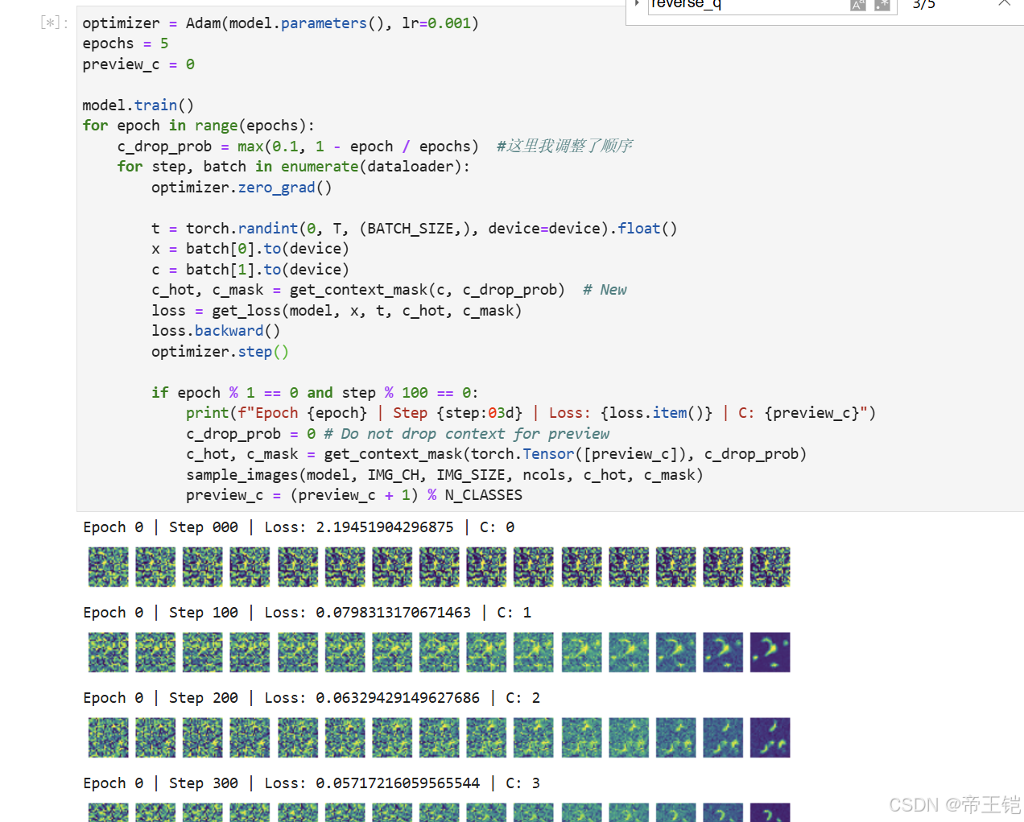Click the 'epochs = 5' line
Image resolution: width=1024 pixels, height=822 pixels.
point(126,43)
